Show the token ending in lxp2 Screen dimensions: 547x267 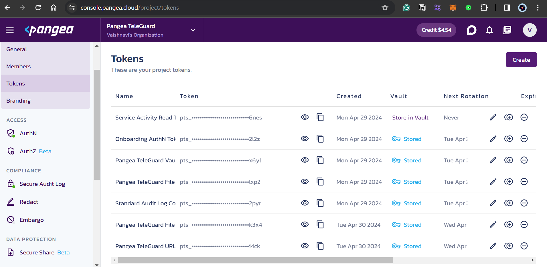click(x=305, y=182)
